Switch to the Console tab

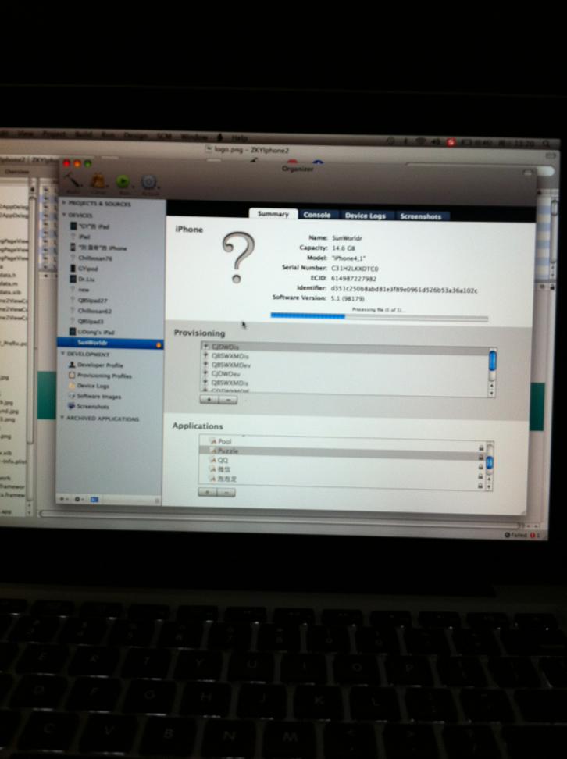pos(316,215)
